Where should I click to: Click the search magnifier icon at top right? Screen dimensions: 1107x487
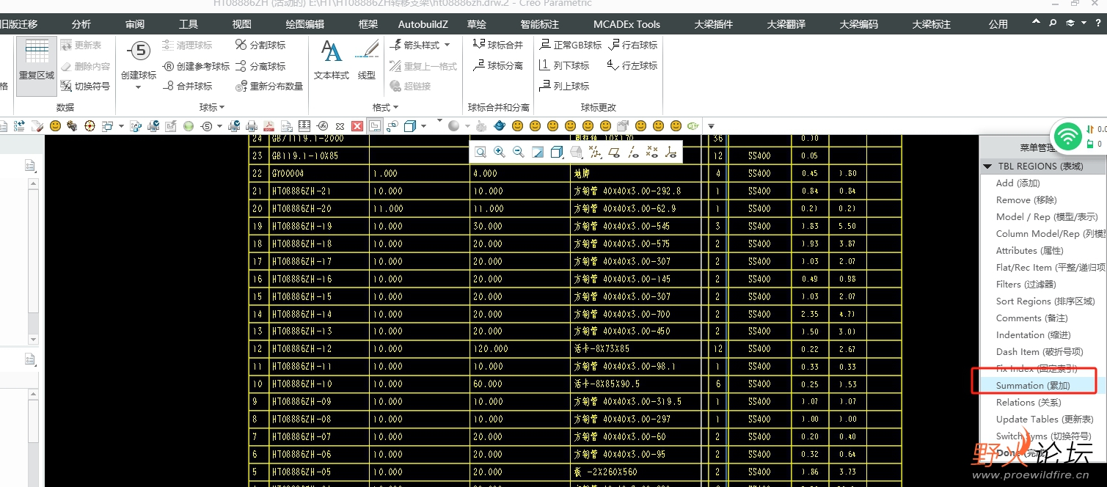(1053, 23)
